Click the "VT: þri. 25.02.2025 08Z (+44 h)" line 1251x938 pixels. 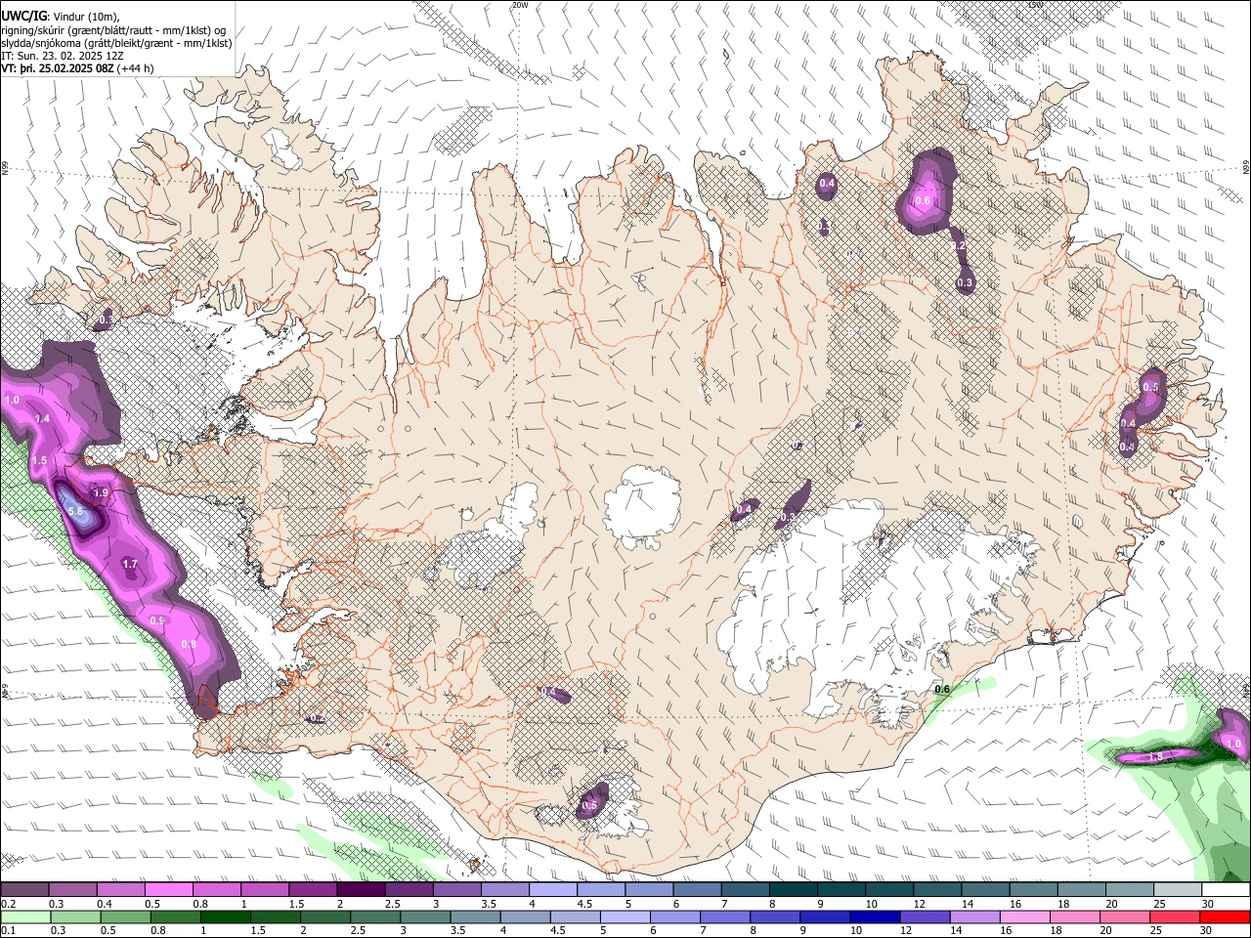77,68
